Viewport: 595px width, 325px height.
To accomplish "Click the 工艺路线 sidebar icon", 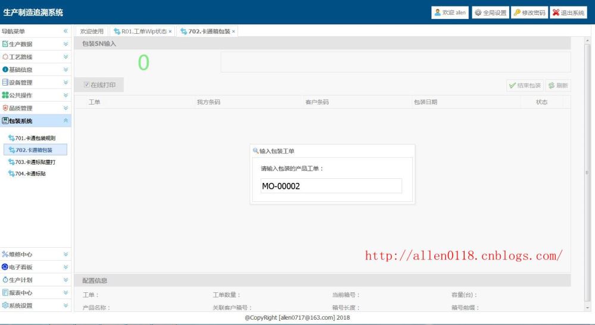I will click(5, 57).
